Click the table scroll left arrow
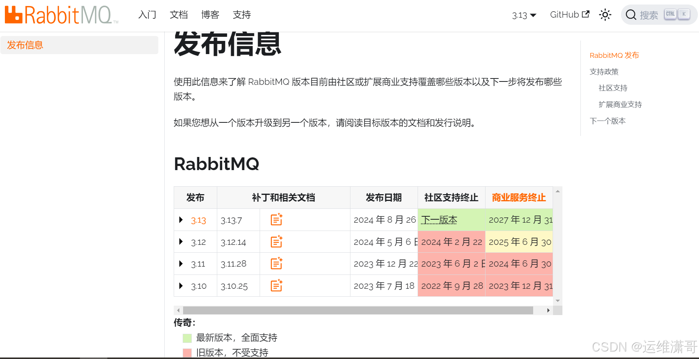Screen dimensions: 699x359 (178, 310)
